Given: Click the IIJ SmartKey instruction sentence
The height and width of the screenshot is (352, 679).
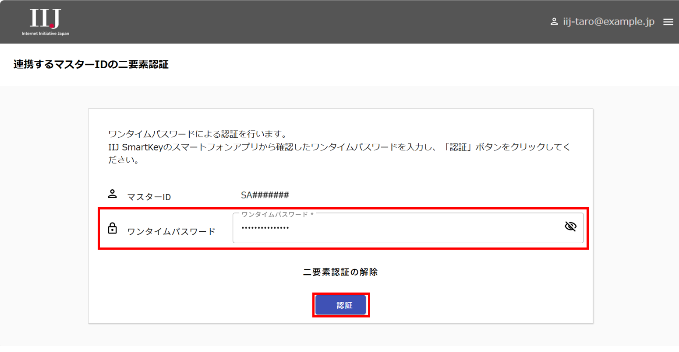Looking at the screenshot, I should 339,147.
